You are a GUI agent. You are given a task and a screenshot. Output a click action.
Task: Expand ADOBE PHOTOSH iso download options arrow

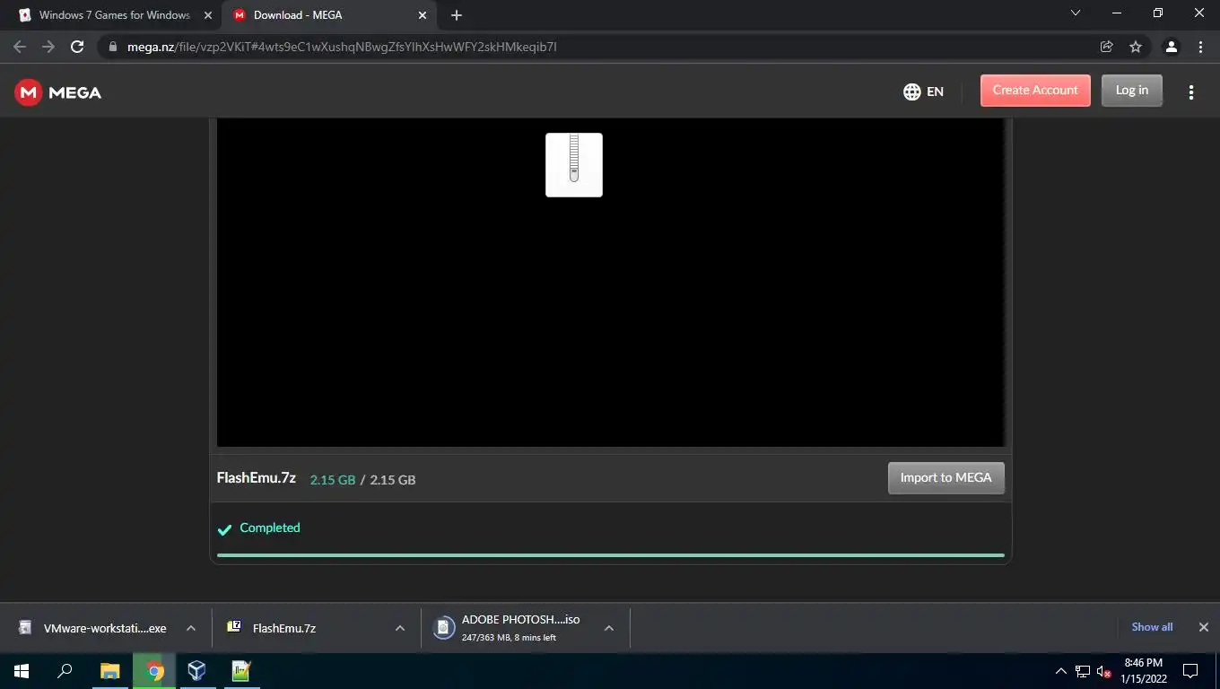coord(609,628)
